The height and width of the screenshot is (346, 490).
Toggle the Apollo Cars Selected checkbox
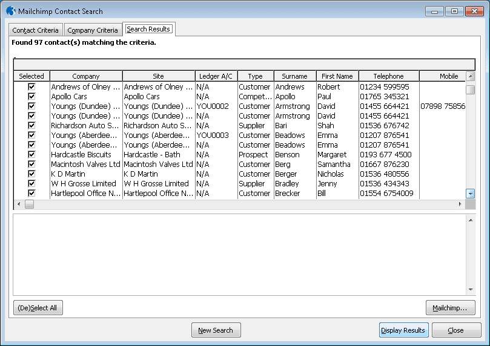tap(31, 96)
